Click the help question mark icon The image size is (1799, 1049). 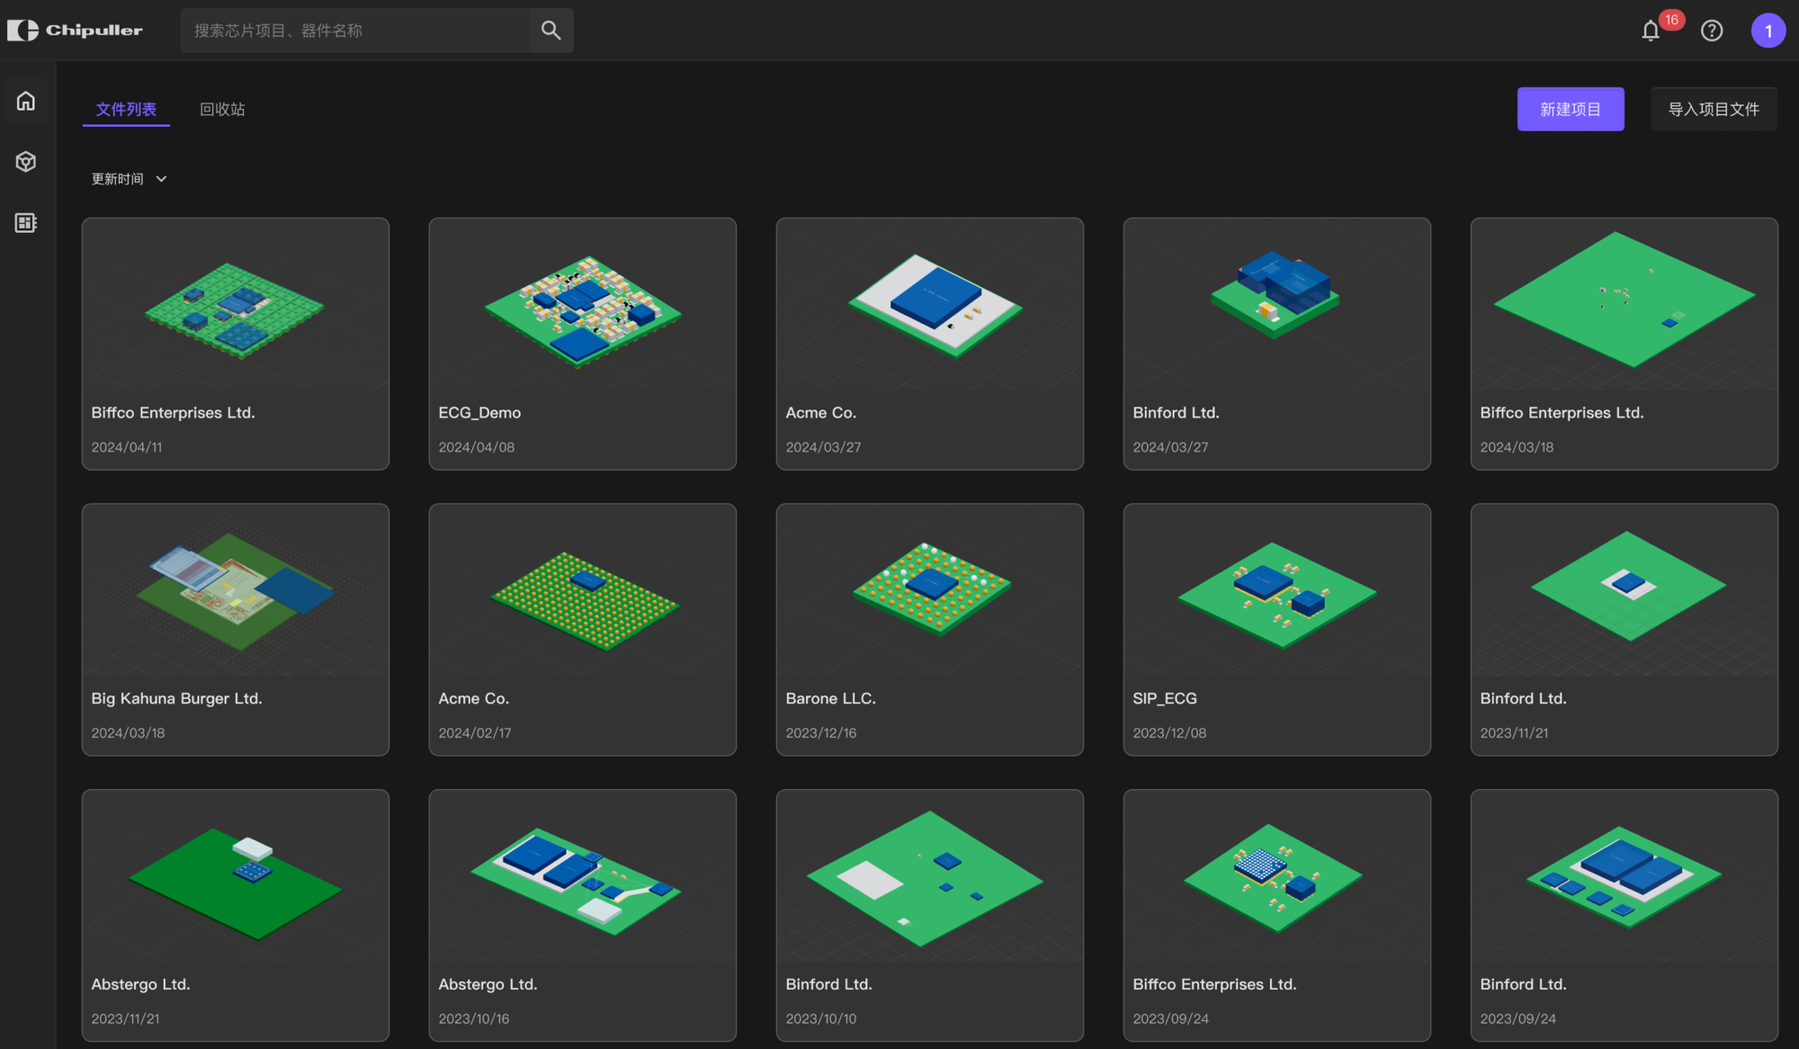coord(1712,31)
